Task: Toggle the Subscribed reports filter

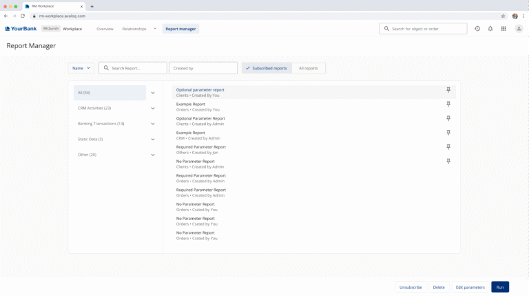Action: click(267, 68)
